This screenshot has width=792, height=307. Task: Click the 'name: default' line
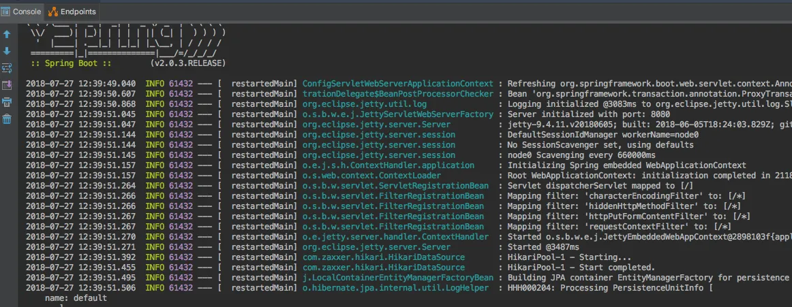point(76,298)
